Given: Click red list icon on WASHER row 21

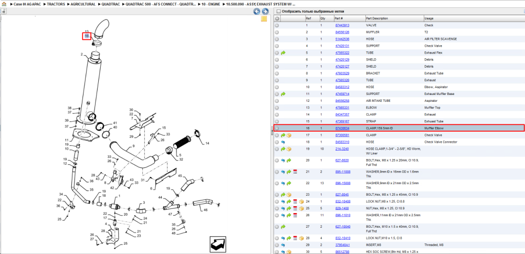Looking at the screenshot, I should pos(295,172).
